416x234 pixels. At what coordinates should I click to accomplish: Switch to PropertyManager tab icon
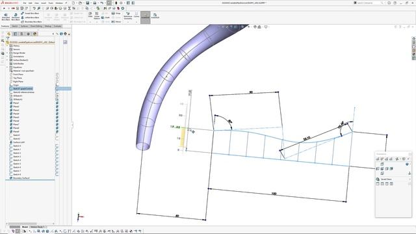[15, 34]
